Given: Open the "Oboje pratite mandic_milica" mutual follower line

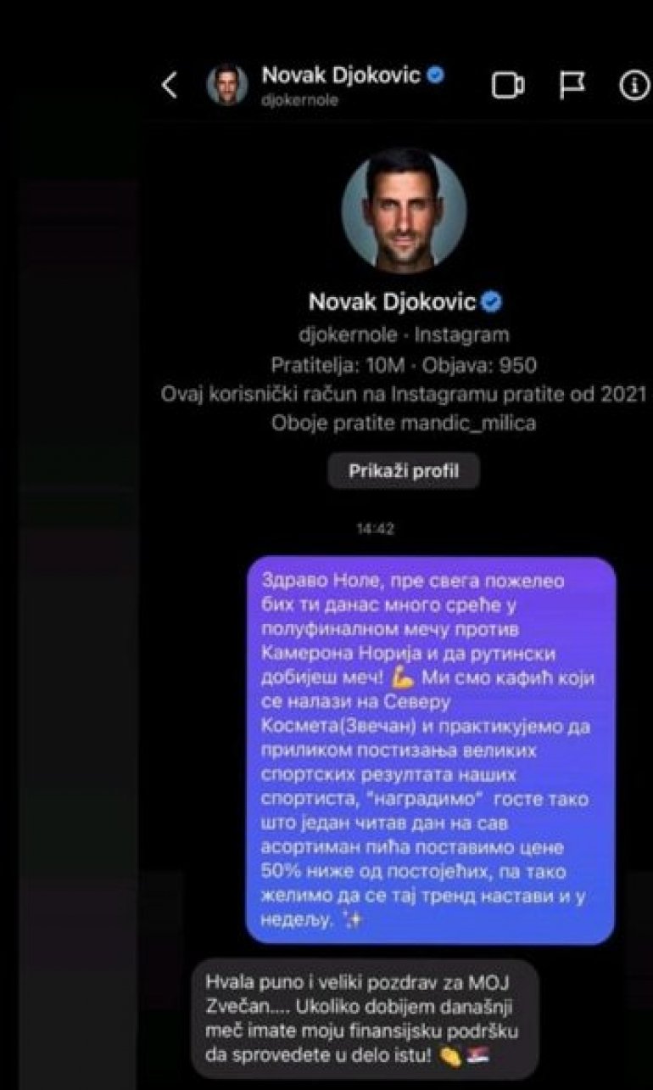Looking at the screenshot, I should click(404, 423).
